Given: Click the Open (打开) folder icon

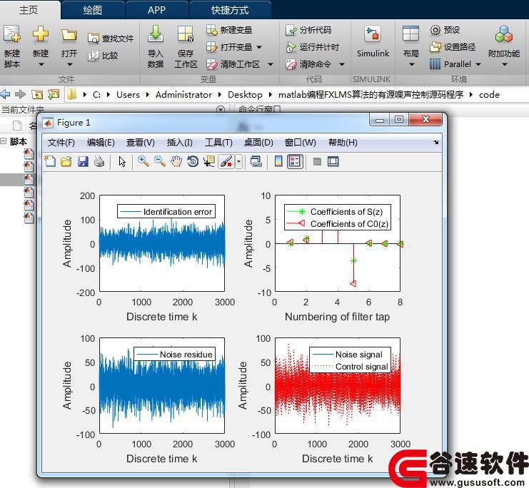Looking at the screenshot, I should [69, 35].
